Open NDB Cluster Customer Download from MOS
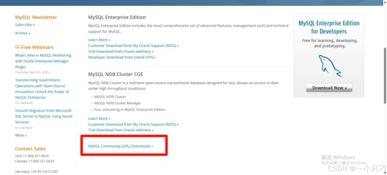The image size is (387, 175). [x=134, y=124]
